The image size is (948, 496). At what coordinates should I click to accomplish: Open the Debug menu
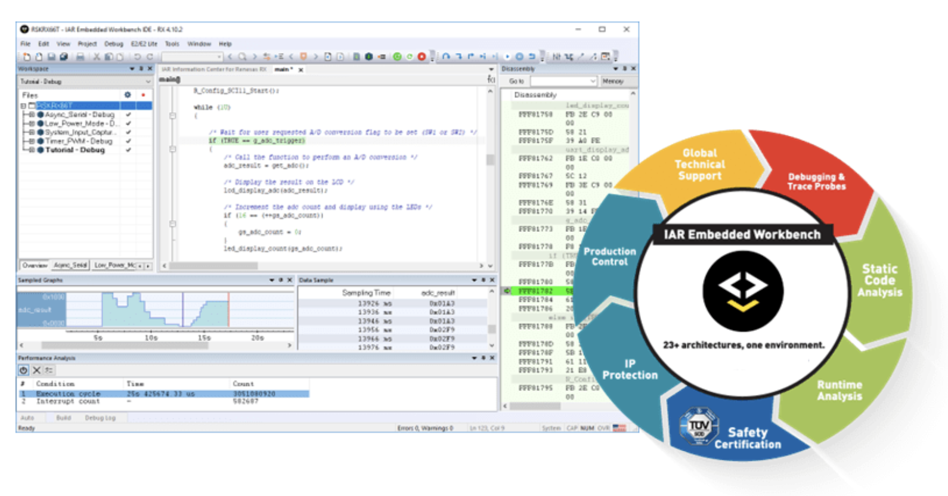pyautogui.click(x=113, y=44)
